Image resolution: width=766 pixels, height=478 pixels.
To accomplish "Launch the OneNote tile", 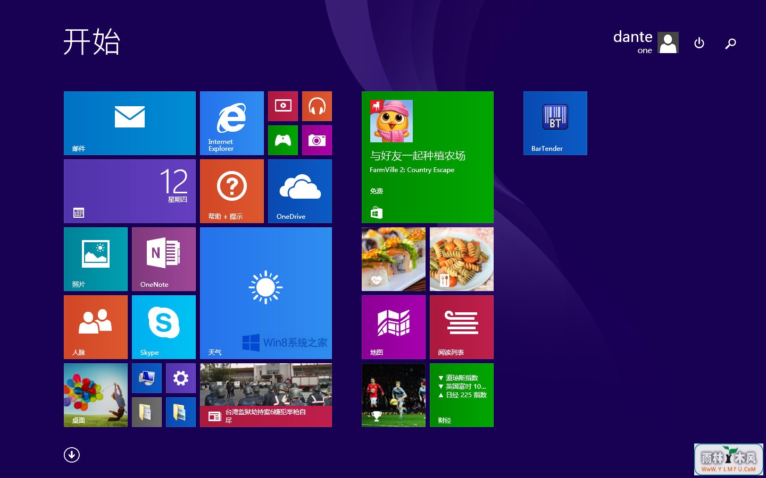I will point(164,259).
